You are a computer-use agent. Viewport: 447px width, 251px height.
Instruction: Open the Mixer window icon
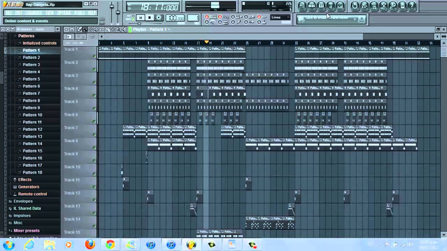point(340,6)
